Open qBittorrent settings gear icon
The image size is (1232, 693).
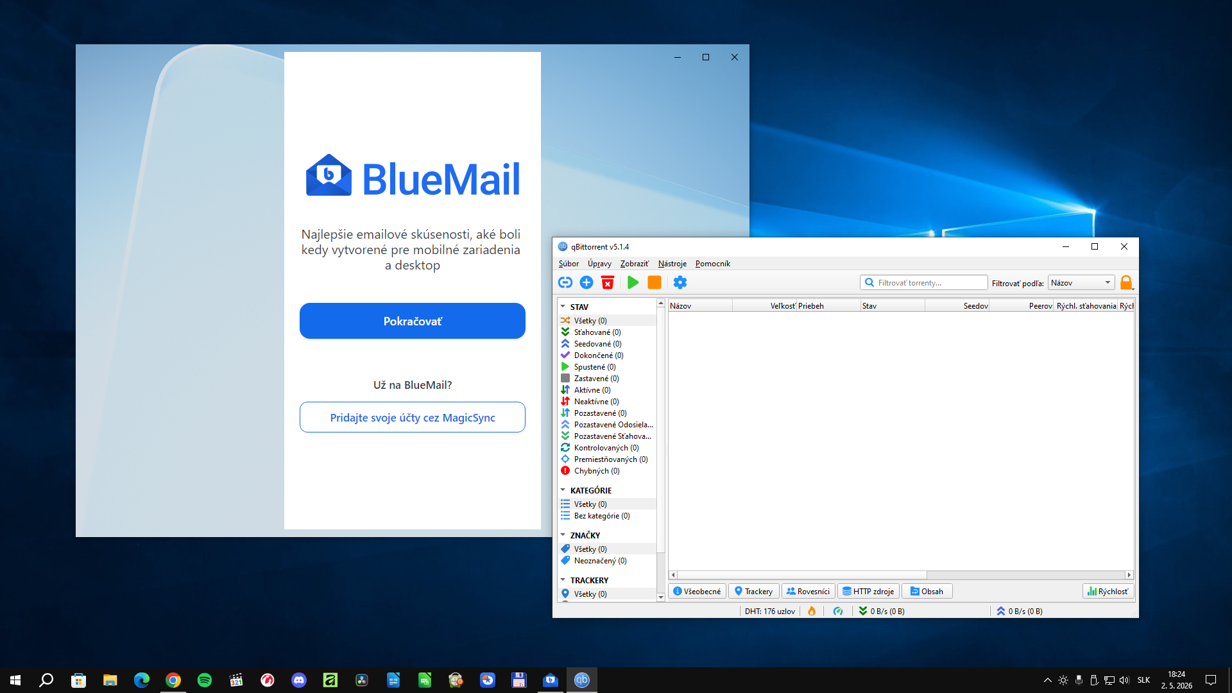point(680,282)
